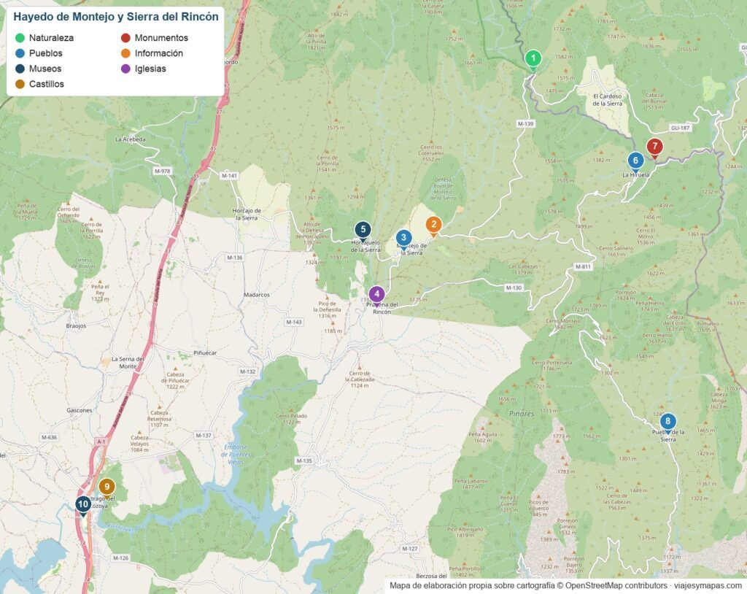Select blue marker 8 at Puebla de la Sierra

click(668, 423)
